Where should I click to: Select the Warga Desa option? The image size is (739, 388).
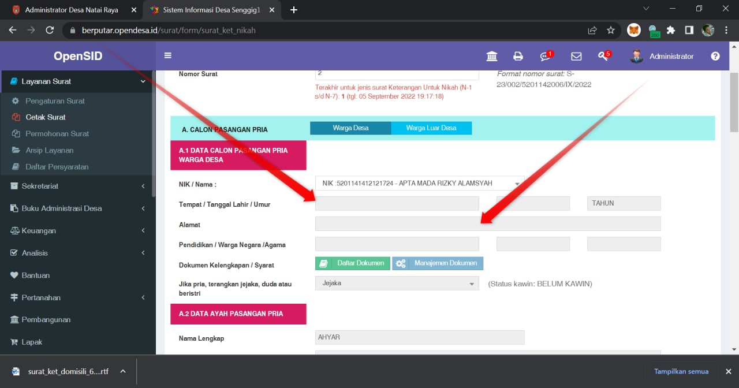(x=350, y=128)
